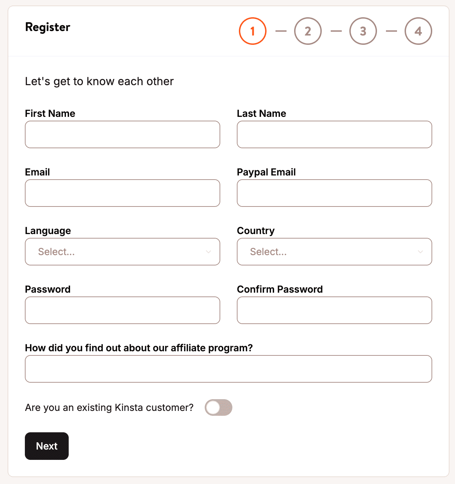Click the Paypal Email input box
Screen dimensions: 455x484
click(334, 193)
